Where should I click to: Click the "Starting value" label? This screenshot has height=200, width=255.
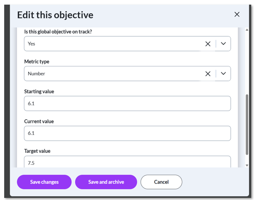[x=39, y=91]
